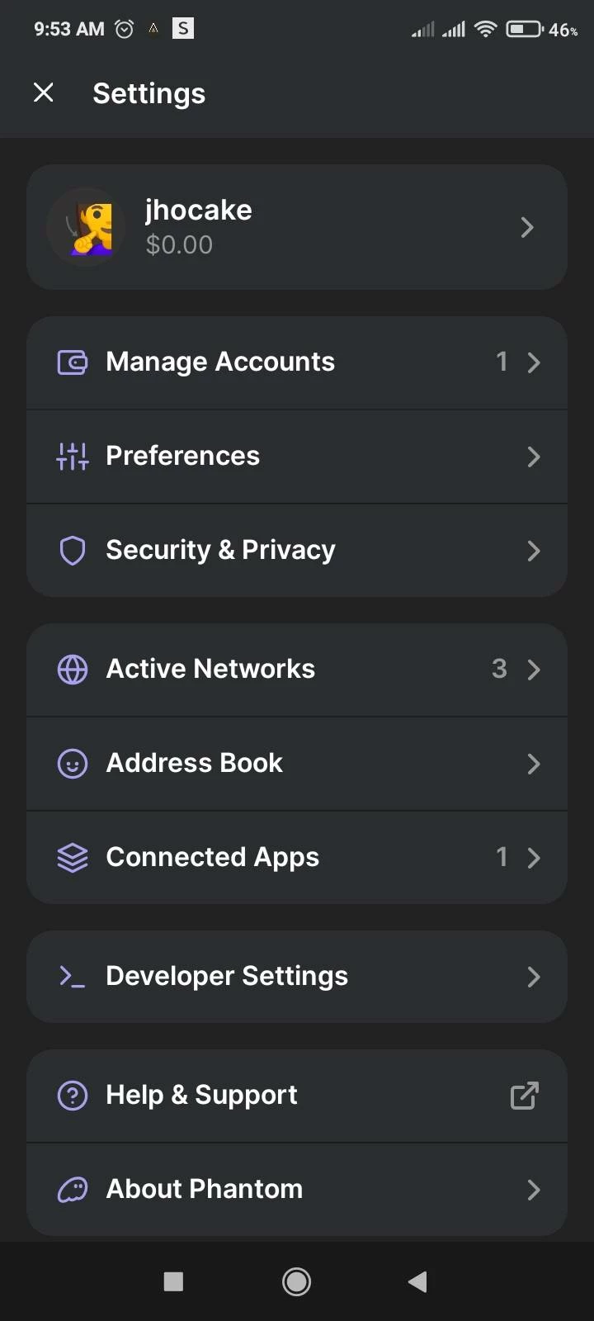
Task: Click the shield icon for Security & Privacy
Action: point(73,550)
